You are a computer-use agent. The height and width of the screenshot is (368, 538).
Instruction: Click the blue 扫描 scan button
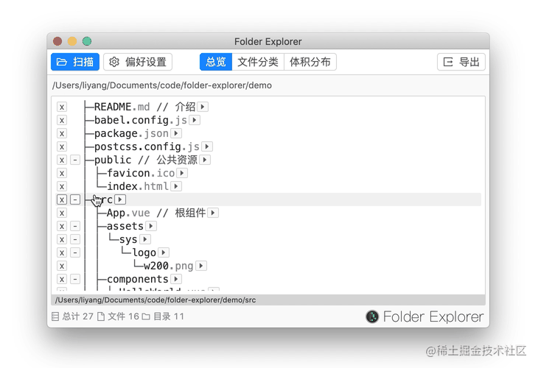(x=75, y=62)
